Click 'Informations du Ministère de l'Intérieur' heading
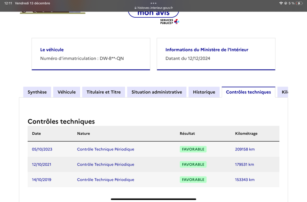The width and height of the screenshot is (307, 202). (x=207, y=50)
